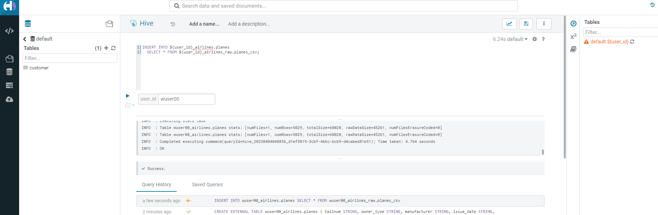This screenshot has width=658, height=215.
Task: Open the editor help question mark
Action: click(x=543, y=39)
